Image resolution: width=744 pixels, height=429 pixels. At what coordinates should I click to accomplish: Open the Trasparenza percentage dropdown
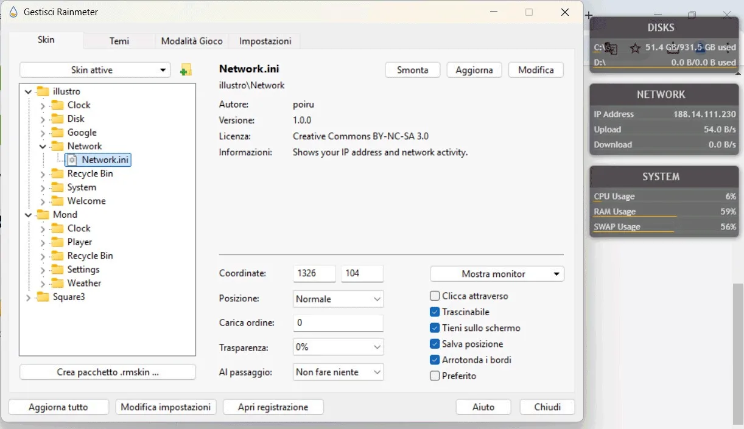(338, 347)
